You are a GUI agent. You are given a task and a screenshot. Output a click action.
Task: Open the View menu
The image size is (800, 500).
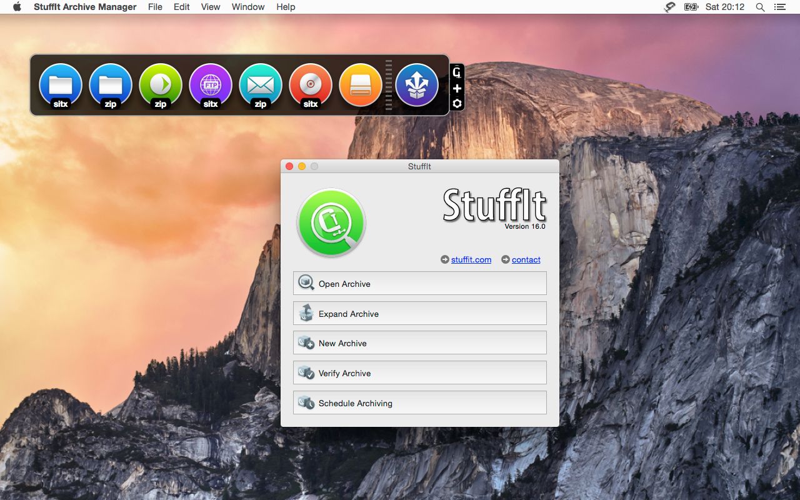point(211,7)
